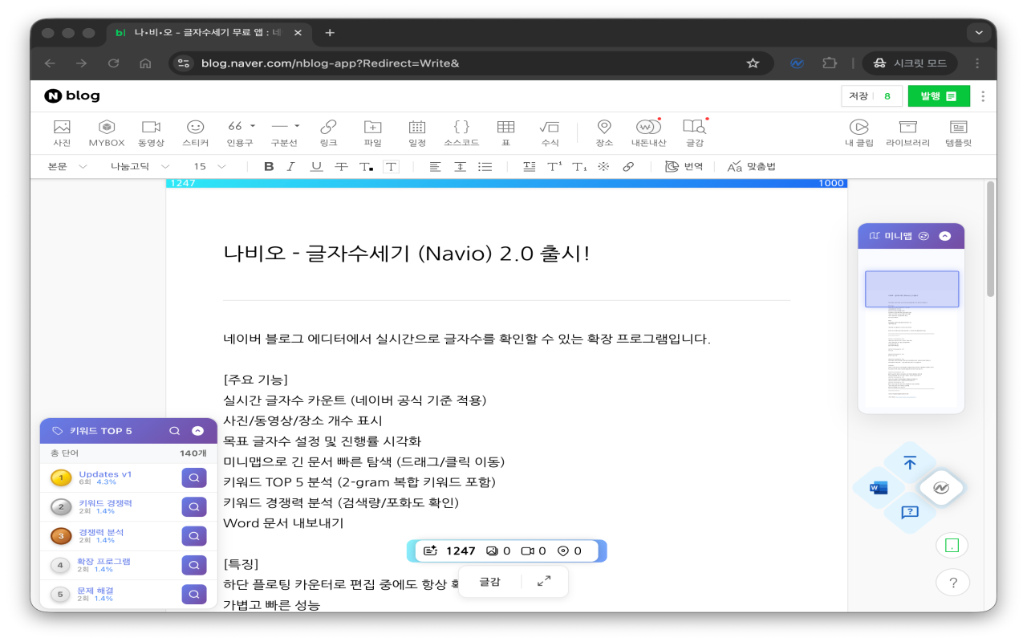Go to Naver blog home logo
The width and height of the screenshot is (1027, 642).
[x=72, y=96]
